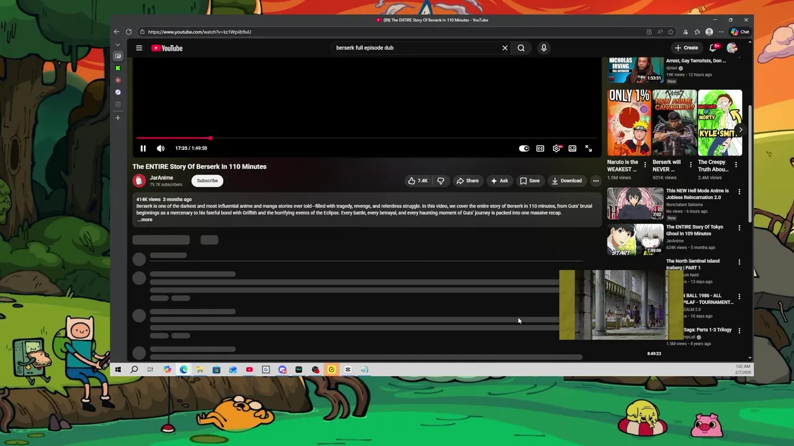Collapse the sidebar tab list chevron
Image resolution: width=794 pixels, height=446 pixels.
[x=118, y=45]
